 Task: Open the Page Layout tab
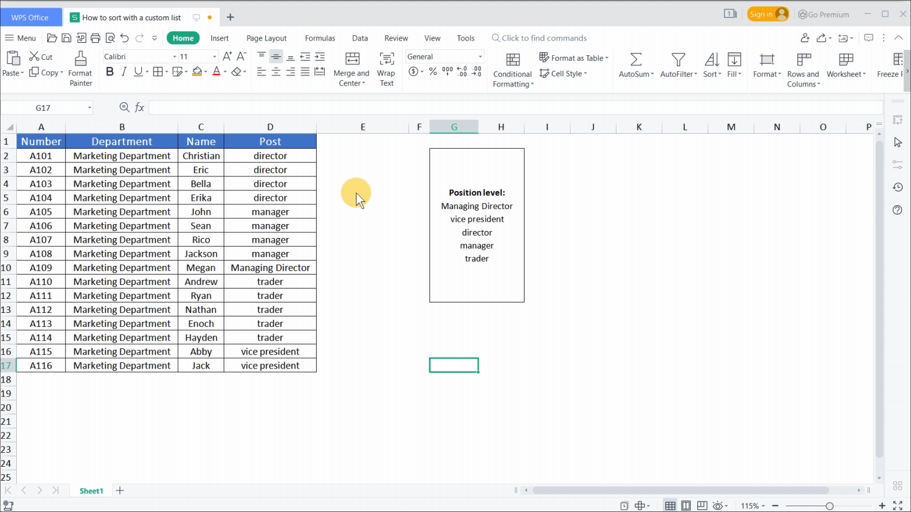[x=267, y=38]
